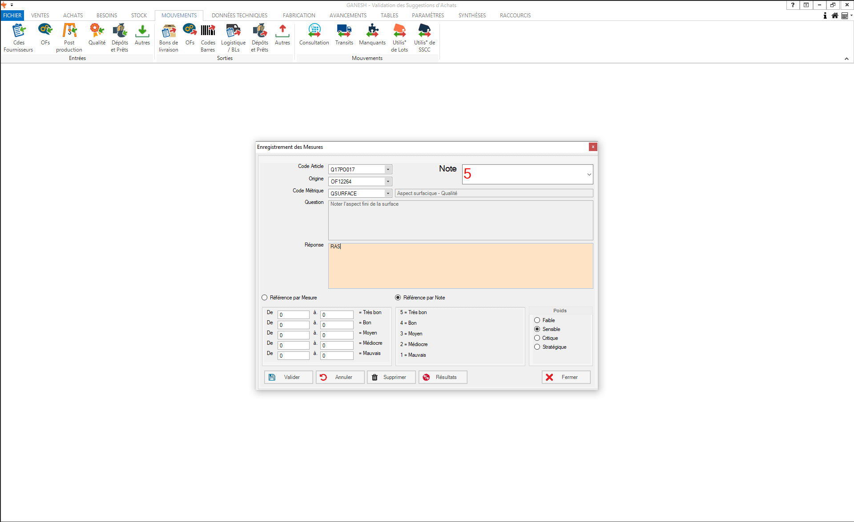Select the Critique weight option
The height and width of the screenshot is (522, 854).
tap(537, 338)
